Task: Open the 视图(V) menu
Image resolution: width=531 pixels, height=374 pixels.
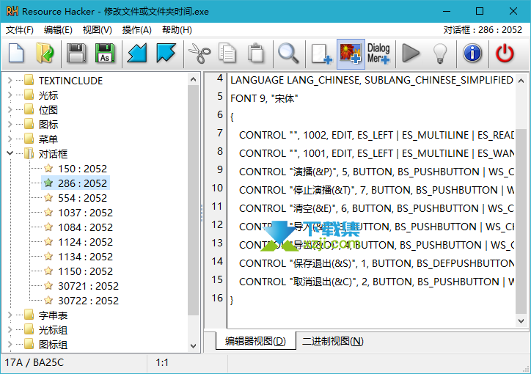Action: coord(98,30)
